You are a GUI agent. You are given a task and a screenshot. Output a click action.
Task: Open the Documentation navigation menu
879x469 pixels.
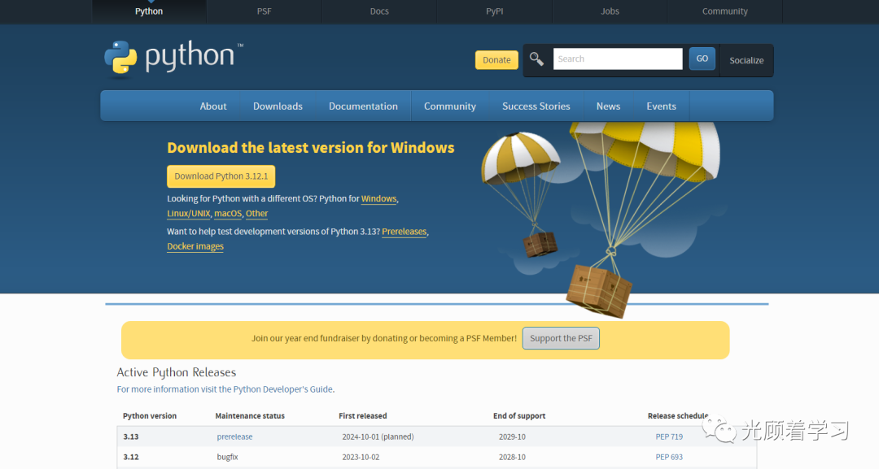pos(363,106)
